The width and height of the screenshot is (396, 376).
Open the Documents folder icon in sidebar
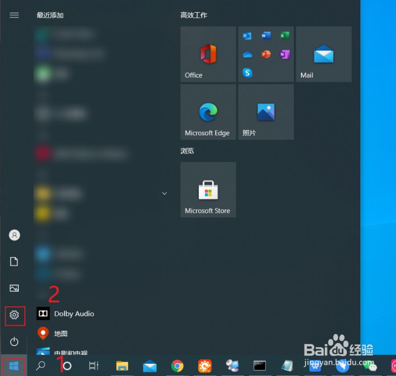click(14, 262)
